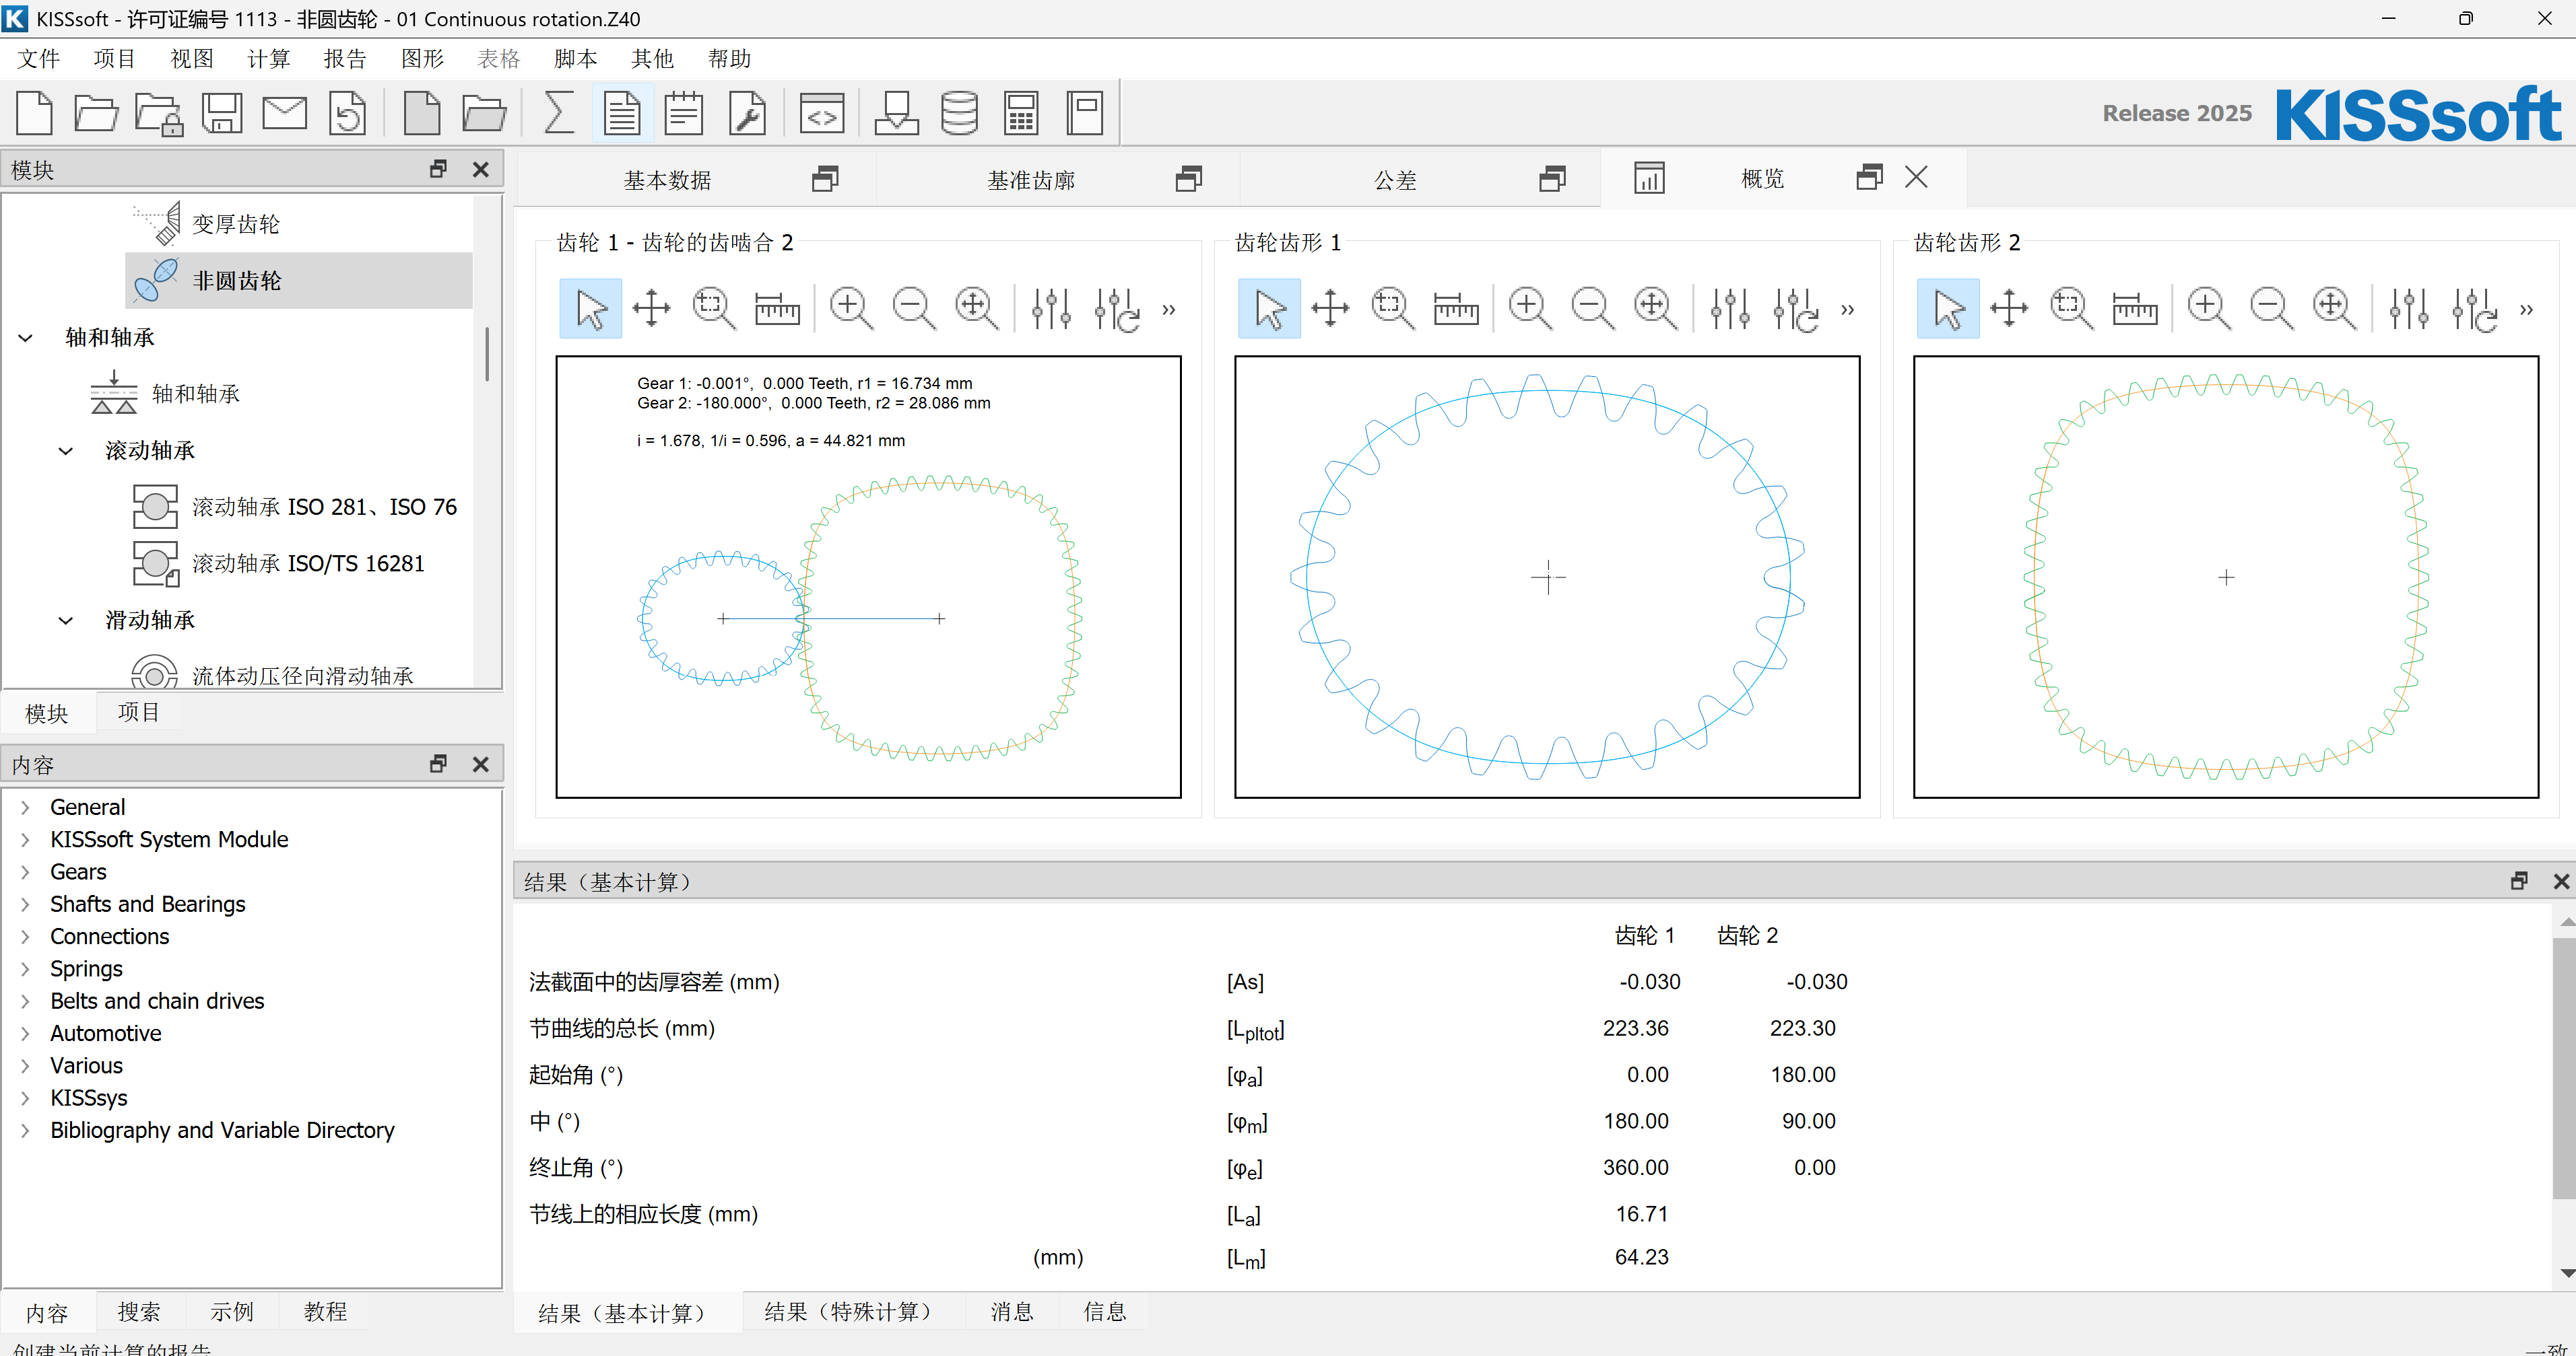Image resolution: width=2576 pixels, height=1356 pixels.
Task: Switch to 搜索 tab in content panel
Action: 139,1312
